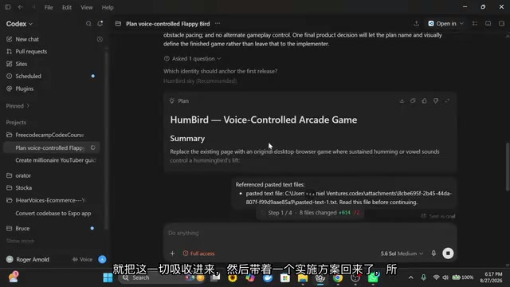Open Plugins in the sidebar

click(x=25, y=88)
